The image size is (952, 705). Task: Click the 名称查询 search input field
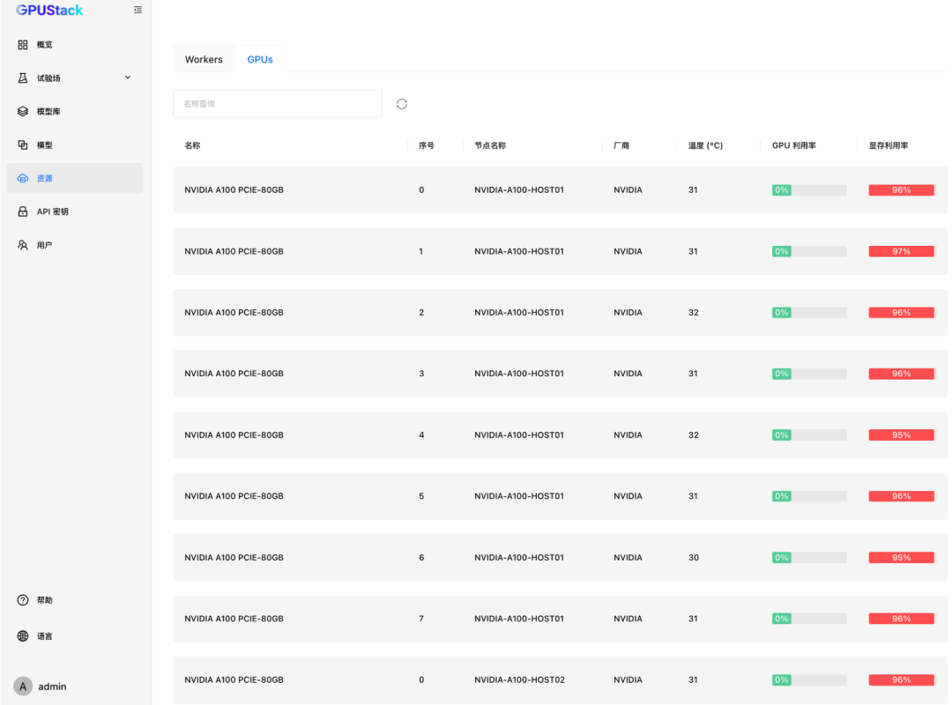coord(278,104)
